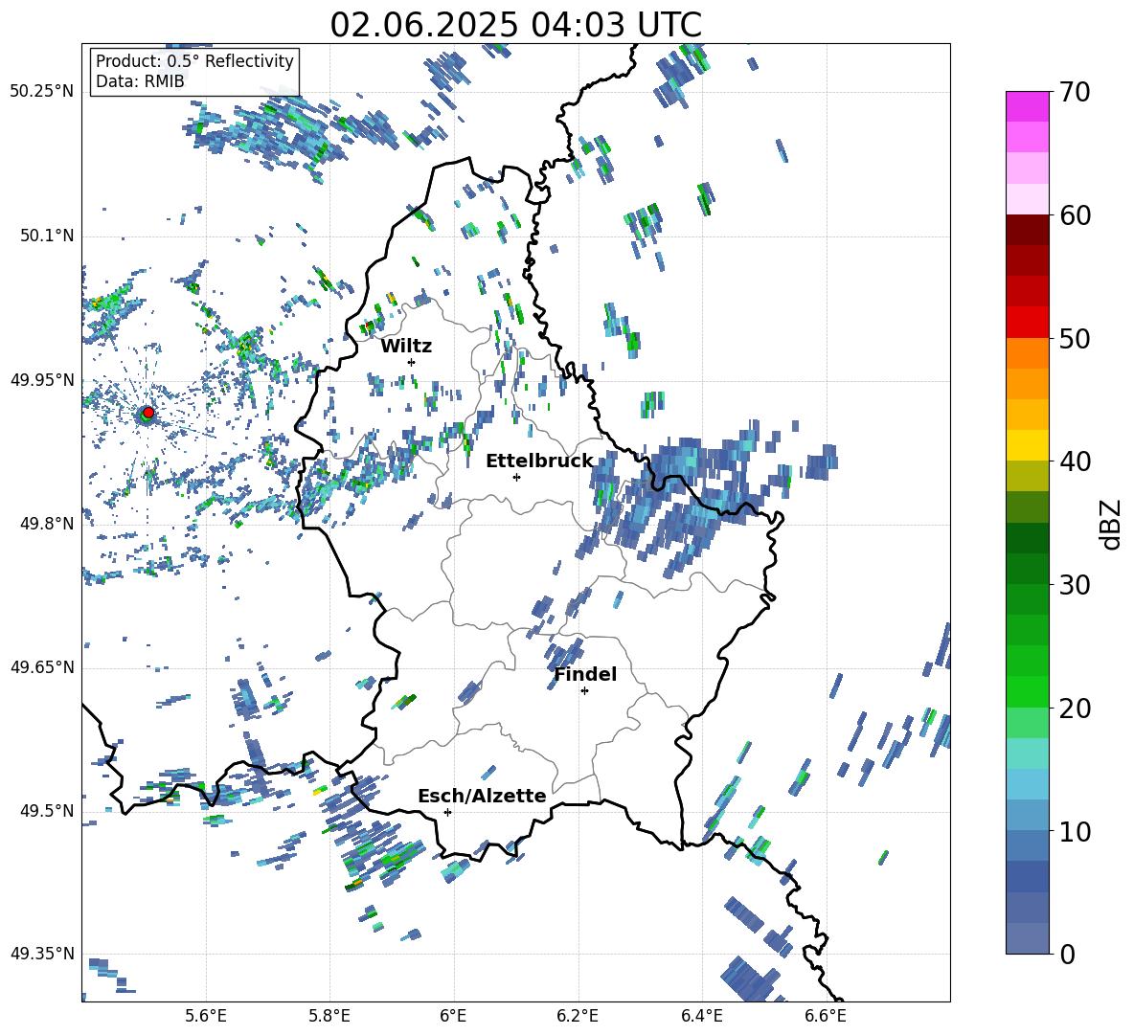Screen dimensions: 1134x1035
Task: Click the Product: 0.5° Reflectivity text
Action: pyautogui.click(x=194, y=61)
